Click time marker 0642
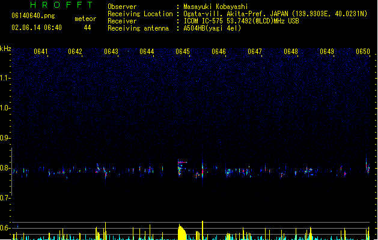Viewport: 378px width, 240px height. pos(75,52)
